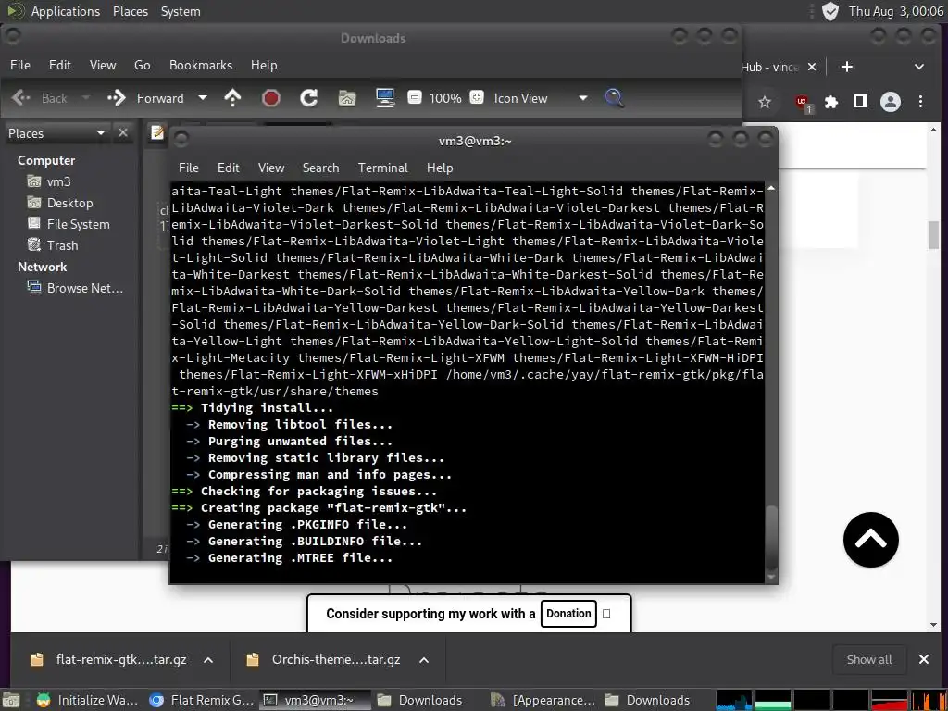Open the terminal File menu
Screen dimensions: 948x711
(x=189, y=168)
